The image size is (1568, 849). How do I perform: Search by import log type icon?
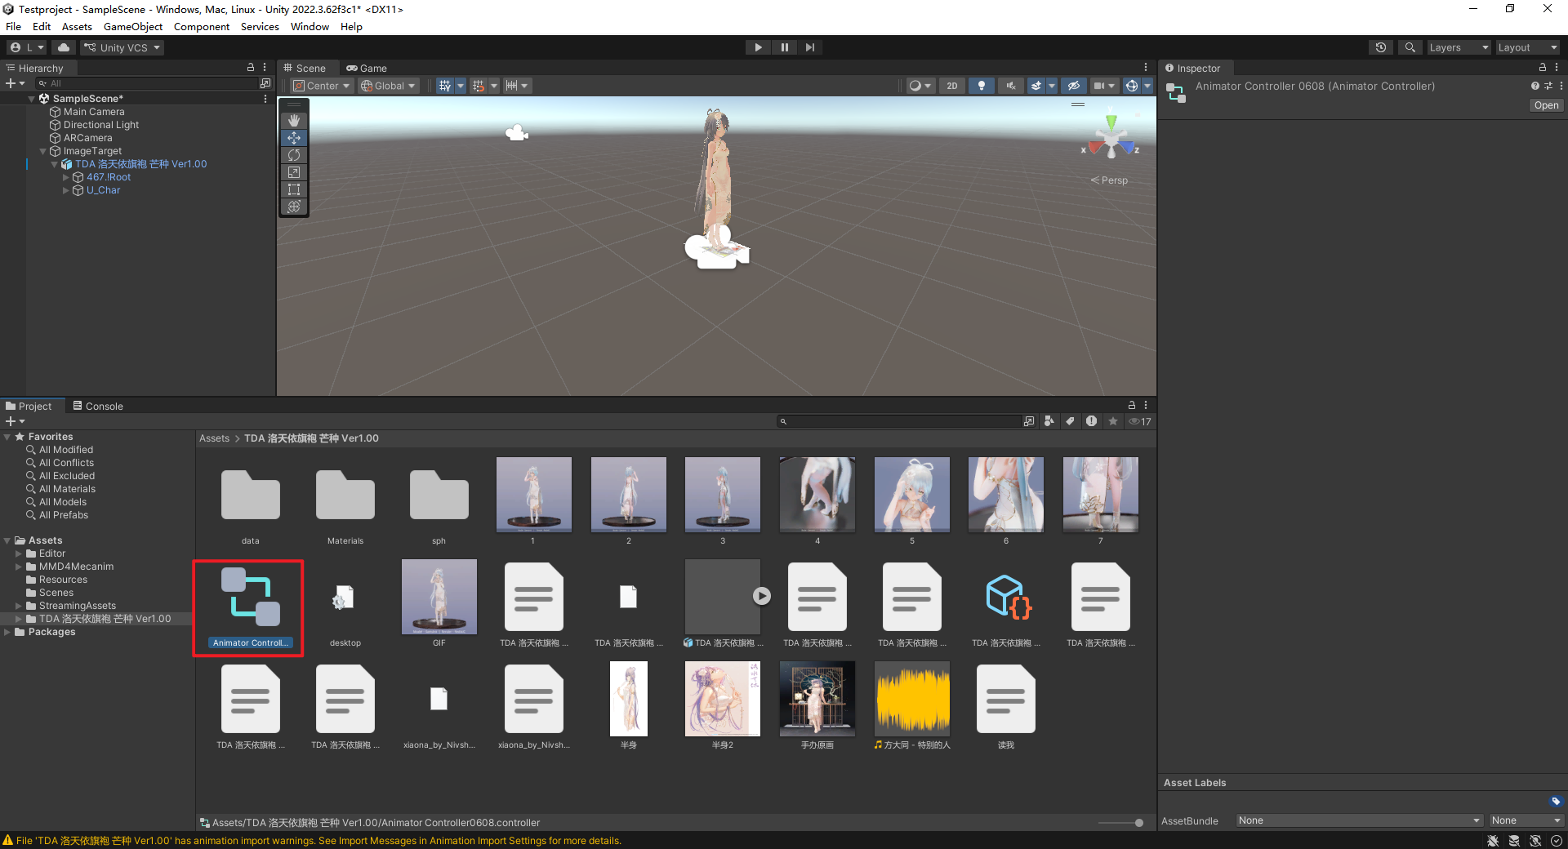pos(1092,421)
